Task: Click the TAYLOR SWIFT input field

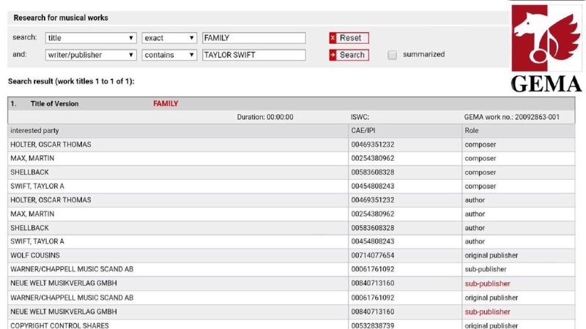Action: click(x=253, y=55)
